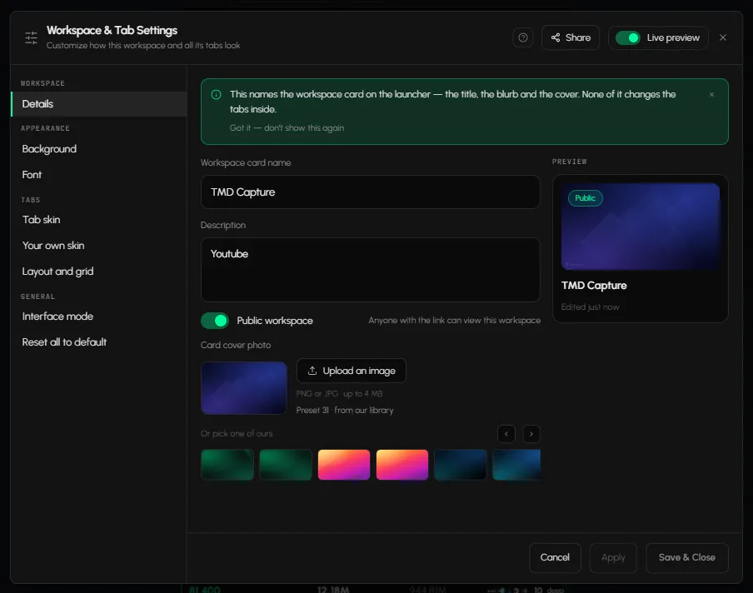Dismiss the green info banner

[x=711, y=95]
